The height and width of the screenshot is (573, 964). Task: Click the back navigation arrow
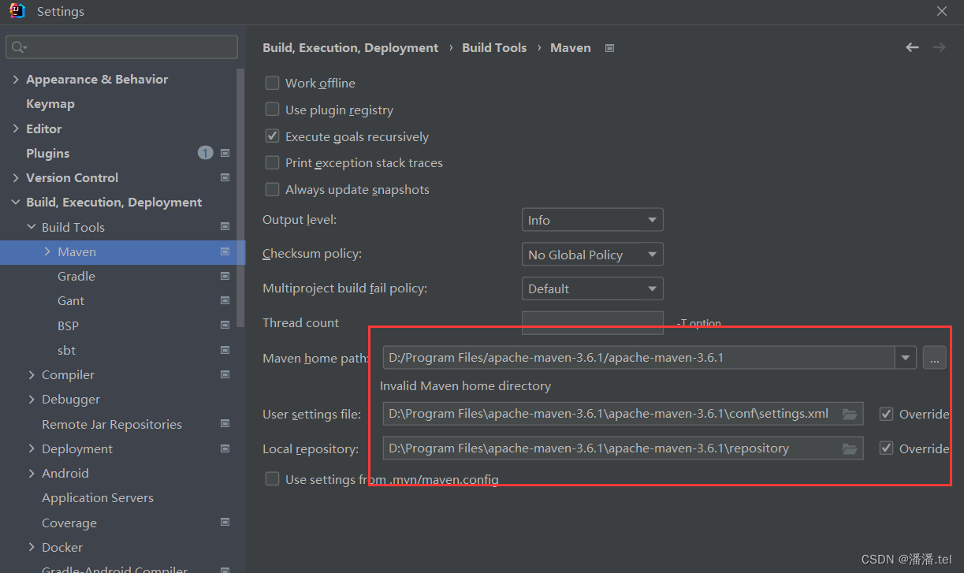[912, 48]
